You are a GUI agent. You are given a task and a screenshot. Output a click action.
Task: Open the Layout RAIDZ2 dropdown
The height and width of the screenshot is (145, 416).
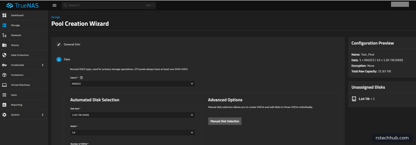click(x=133, y=84)
